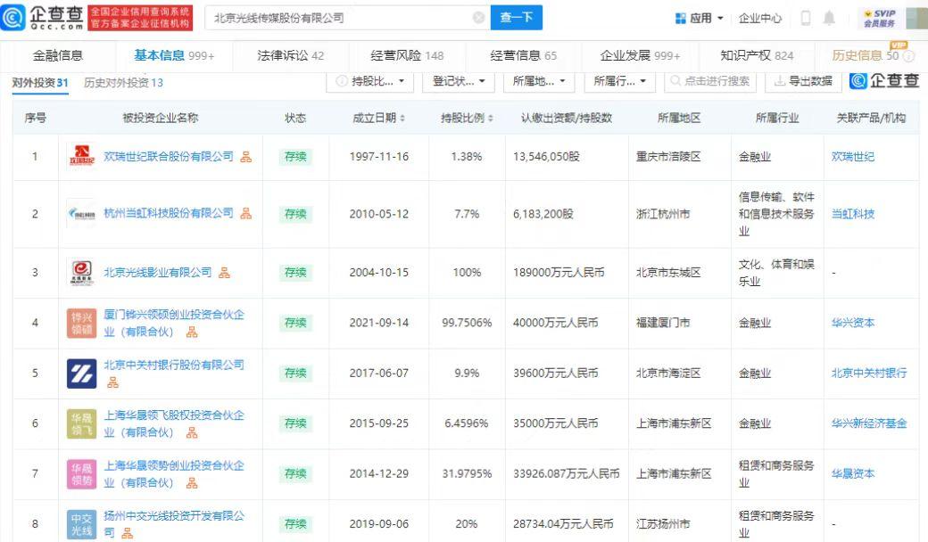The height and width of the screenshot is (542, 928).
Task: Open equity chart icon below 北京中关村银行股份有限公司
Action: (112, 382)
